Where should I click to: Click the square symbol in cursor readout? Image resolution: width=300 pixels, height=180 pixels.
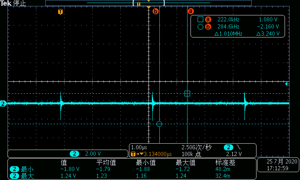tap(200, 19)
